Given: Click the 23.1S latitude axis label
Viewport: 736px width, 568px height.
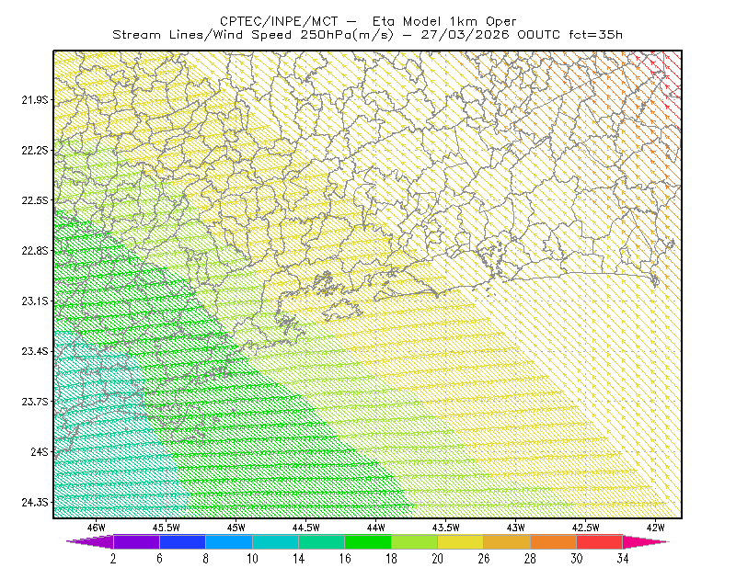Looking at the screenshot, I should click(35, 301).
